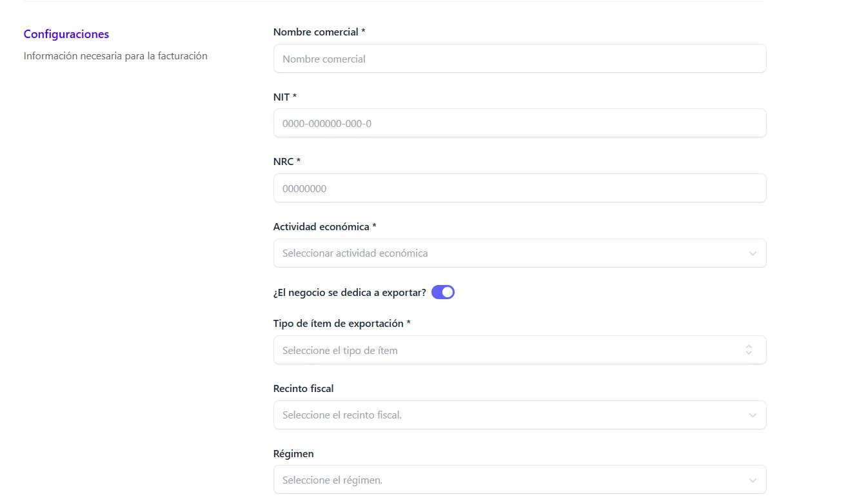The width and height of the screenshot is (850, 501).
Task: Click the 'Nombre comercial *' field label
Action: coord(319,32)
